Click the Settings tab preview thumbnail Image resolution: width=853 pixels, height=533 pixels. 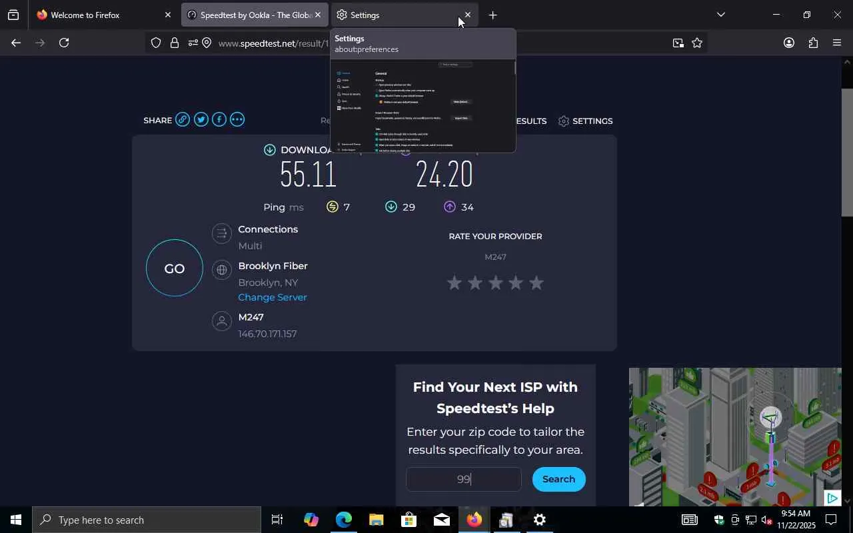(423, 107)
